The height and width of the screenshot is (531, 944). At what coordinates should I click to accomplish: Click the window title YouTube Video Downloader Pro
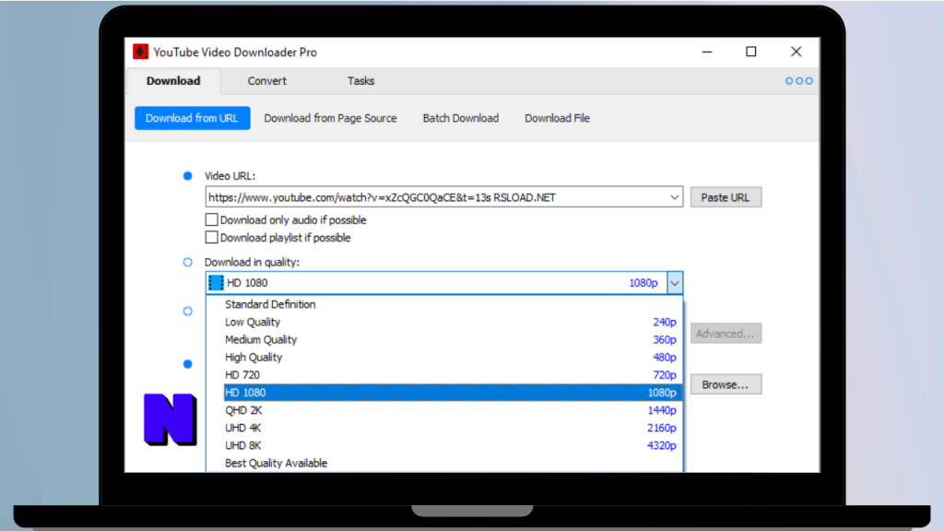click(x=235, y=53)
